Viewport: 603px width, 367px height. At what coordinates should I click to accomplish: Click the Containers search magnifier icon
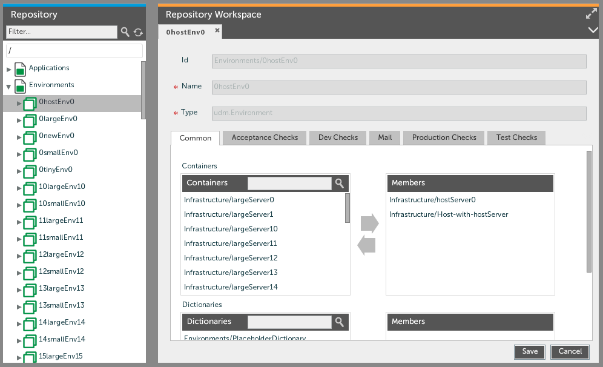340,183
